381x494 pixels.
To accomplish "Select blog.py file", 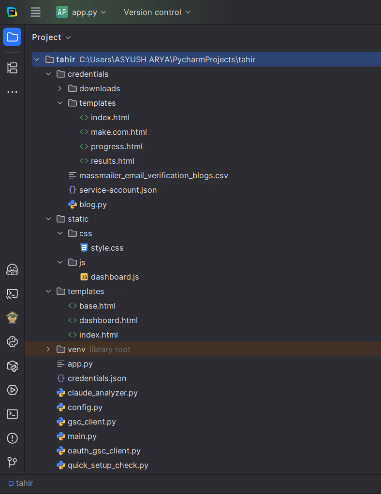I will coord(93,204).
